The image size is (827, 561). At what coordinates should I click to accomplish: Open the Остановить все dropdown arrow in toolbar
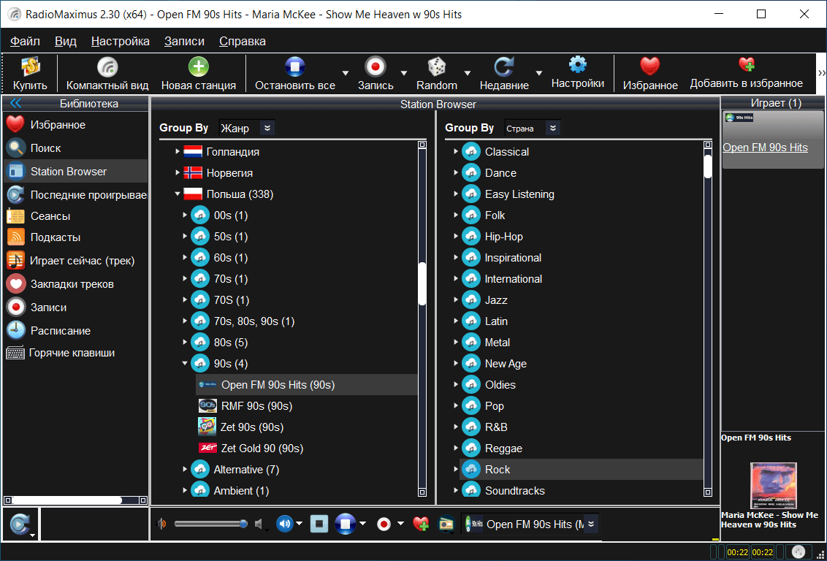pos(345,73)
